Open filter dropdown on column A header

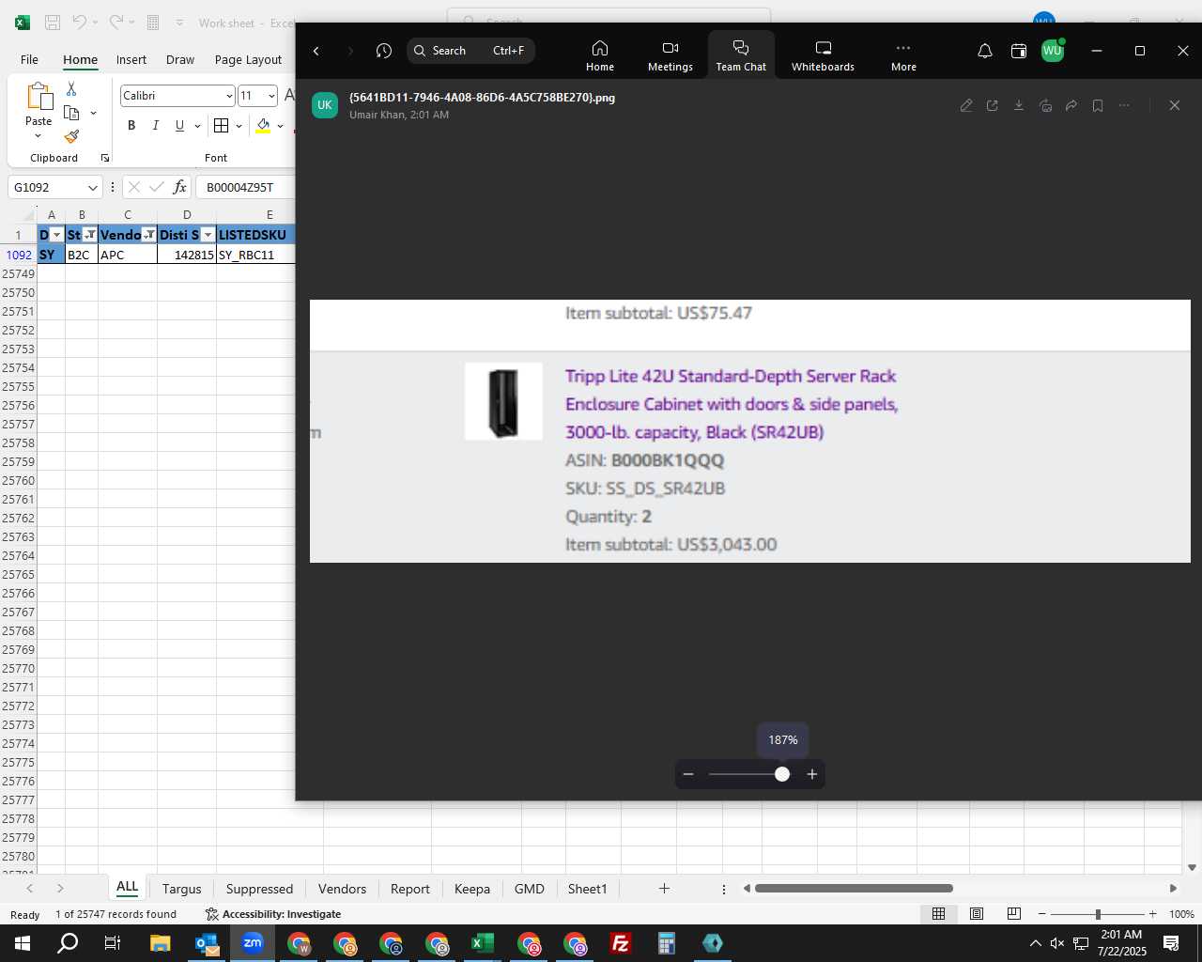pyautogui.click(x=57, y=235)
